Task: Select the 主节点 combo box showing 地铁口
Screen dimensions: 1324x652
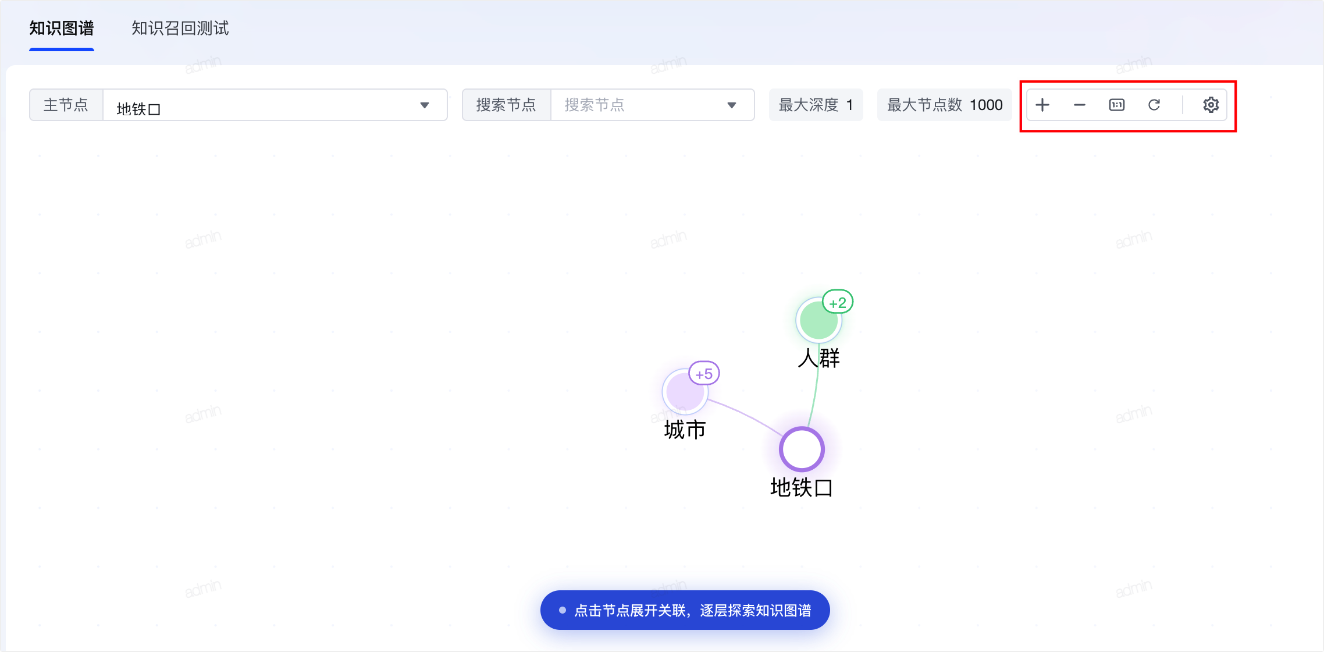Action: pos(275,105)
